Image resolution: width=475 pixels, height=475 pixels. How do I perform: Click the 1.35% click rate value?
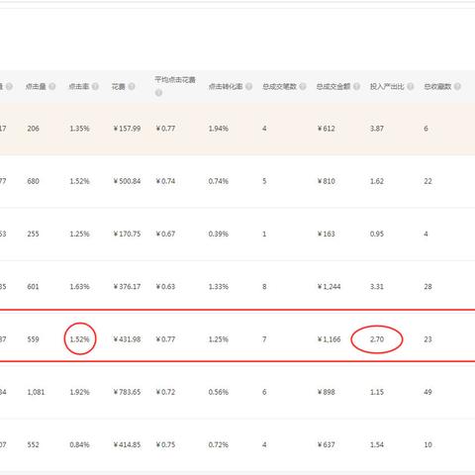click(x=79, y=129)
